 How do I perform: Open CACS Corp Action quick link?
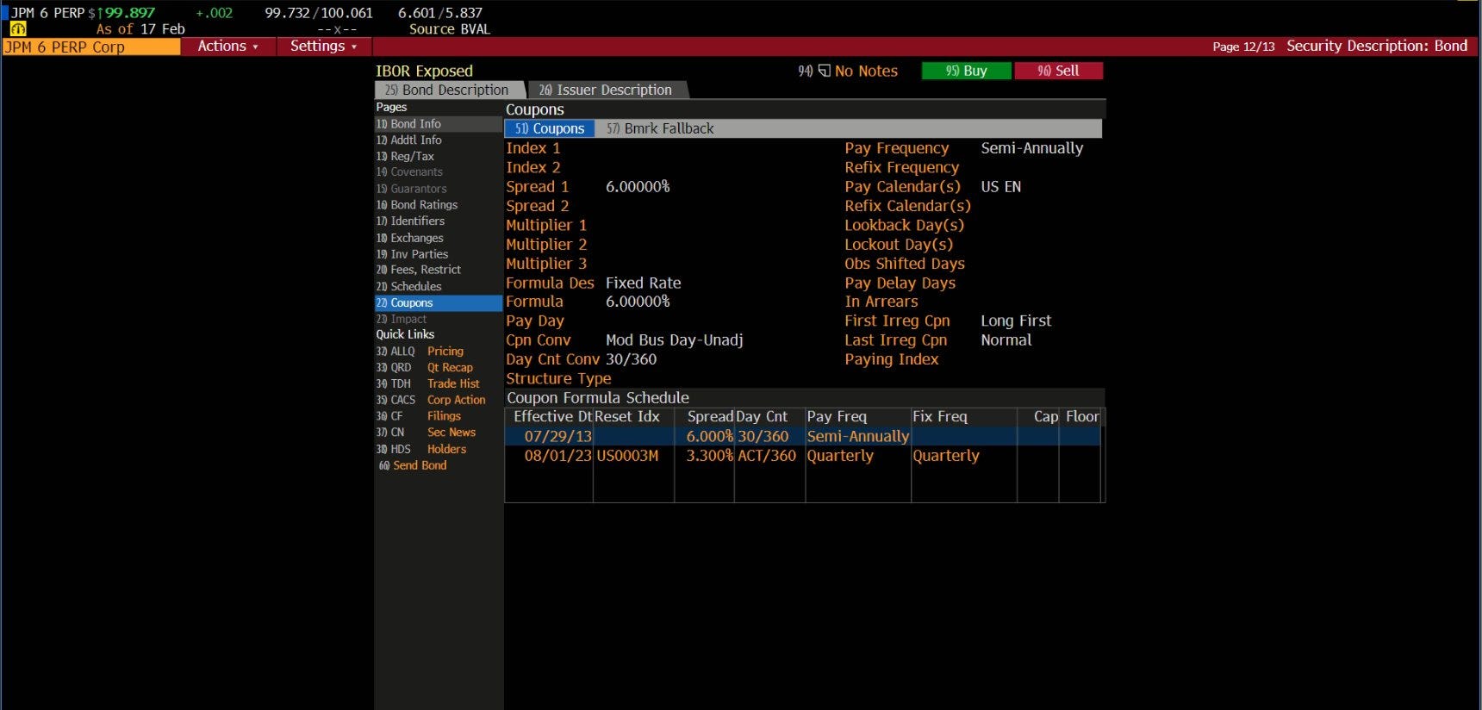(x=431, y=401)
